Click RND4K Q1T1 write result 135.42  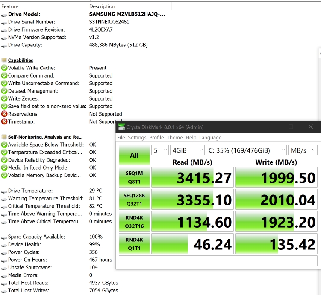(x=276, y=244)
